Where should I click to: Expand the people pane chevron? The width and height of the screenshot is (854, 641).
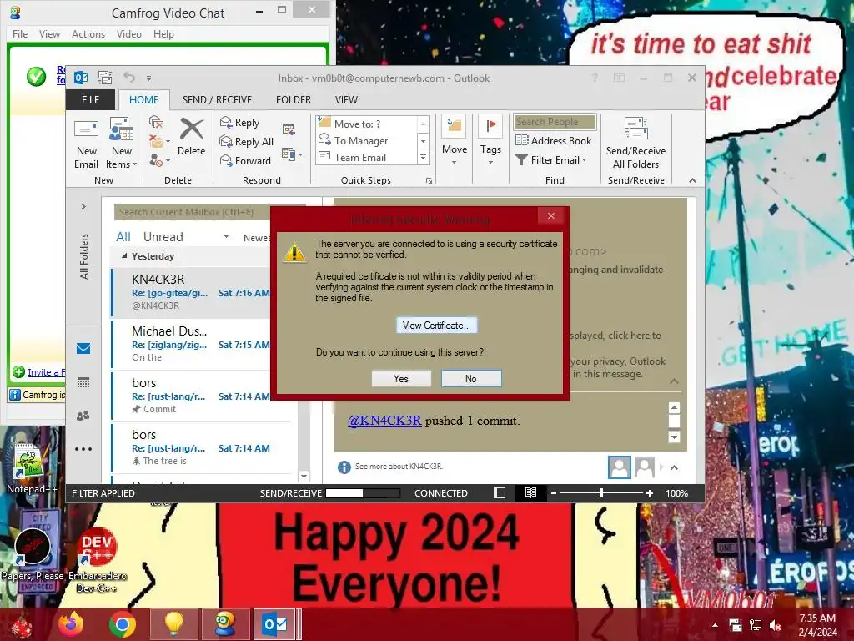(x=674, y=467)
